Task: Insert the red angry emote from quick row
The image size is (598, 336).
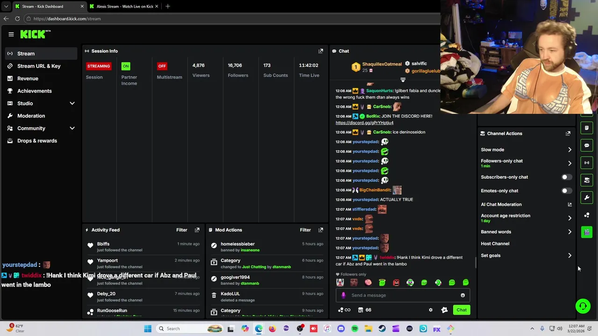Action: click(396, 282)
